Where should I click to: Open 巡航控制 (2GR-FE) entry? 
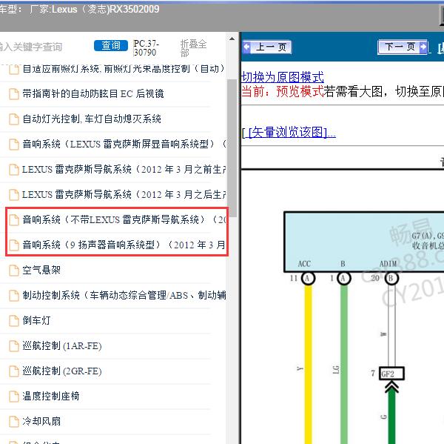pyautogui.click(x=62, y=371)
